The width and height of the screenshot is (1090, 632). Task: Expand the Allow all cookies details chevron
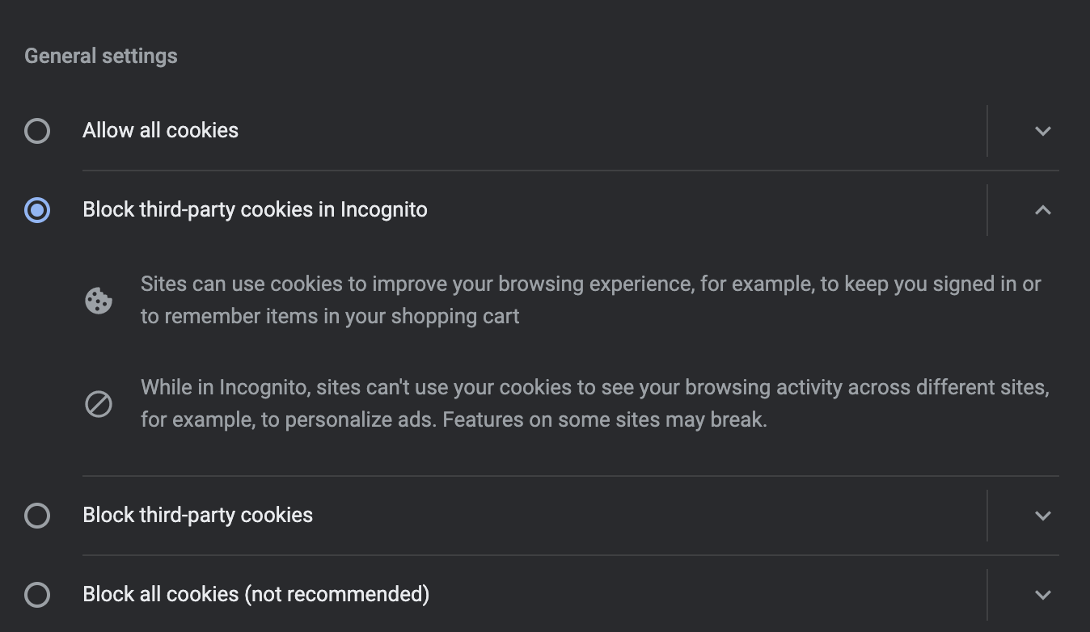coord(1042,131)
